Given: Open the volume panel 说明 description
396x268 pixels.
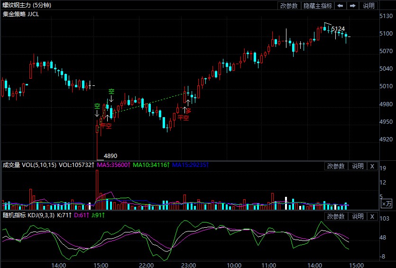Looking at the screenshot, I should (357, 166).
